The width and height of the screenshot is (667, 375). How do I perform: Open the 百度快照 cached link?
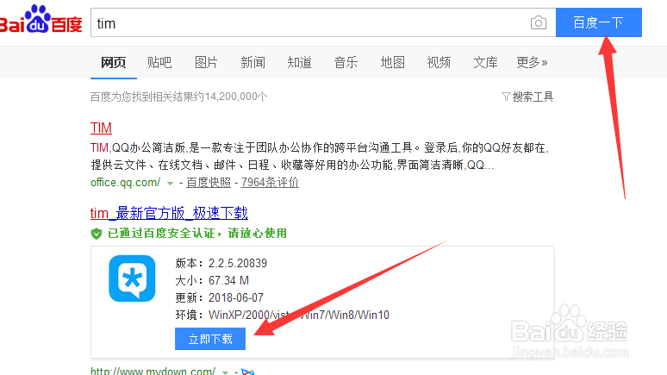pos(209,183)
